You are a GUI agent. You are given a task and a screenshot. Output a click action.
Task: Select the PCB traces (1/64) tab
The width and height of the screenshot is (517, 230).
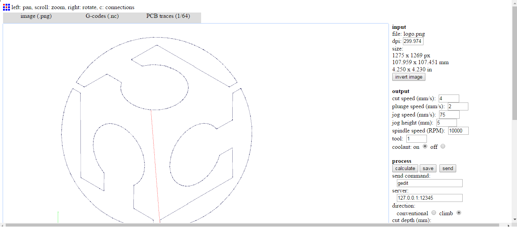[x=168, y=16]
